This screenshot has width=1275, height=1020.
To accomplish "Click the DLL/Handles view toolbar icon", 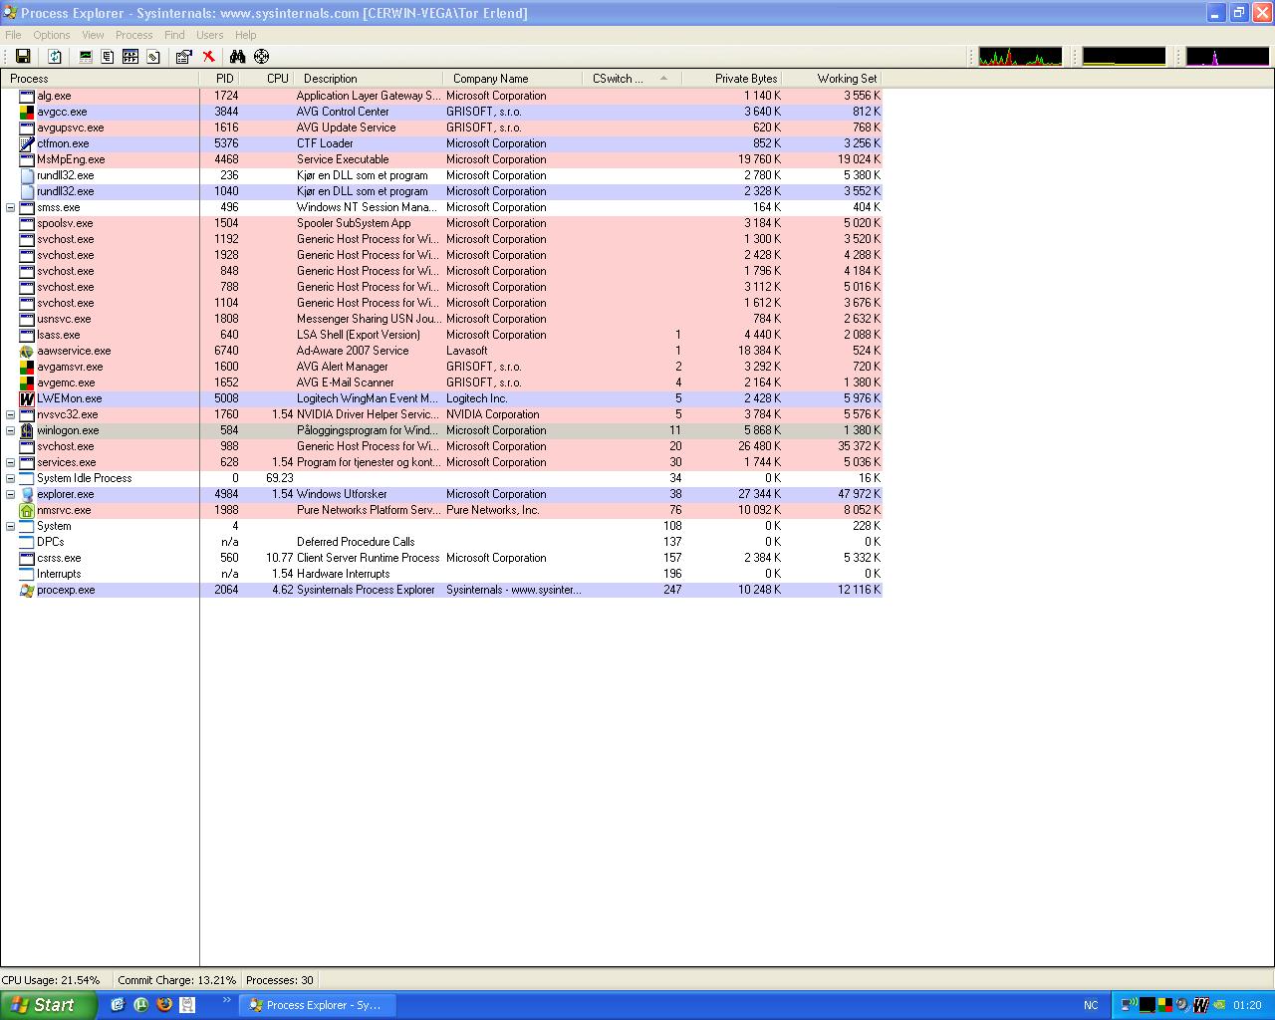I will pyautogui.click(x=153, y=57).
